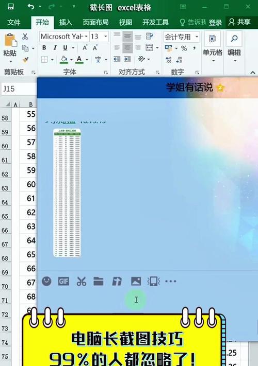Toggle align text right
The height and width of the screenshot is (366, 258).
138,48
